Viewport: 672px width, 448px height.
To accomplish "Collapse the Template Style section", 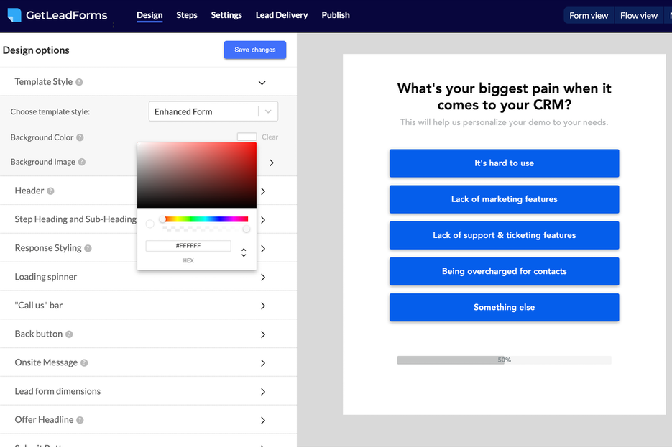I will [262, 83].
